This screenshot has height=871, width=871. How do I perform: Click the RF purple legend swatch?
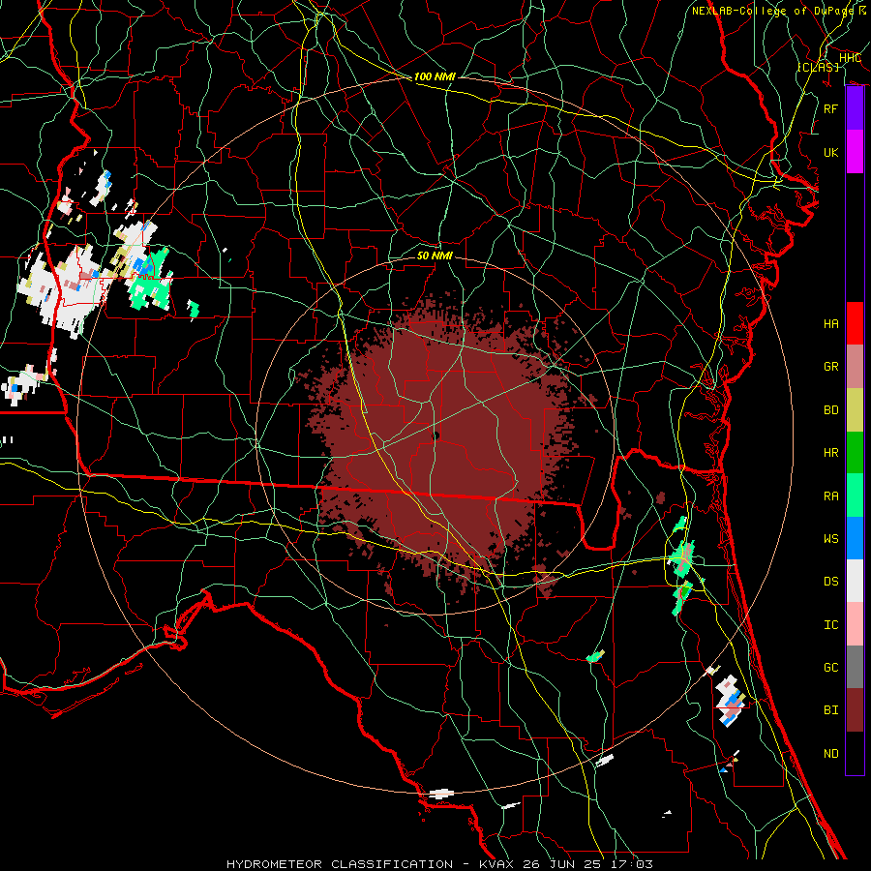click(855, 107)
